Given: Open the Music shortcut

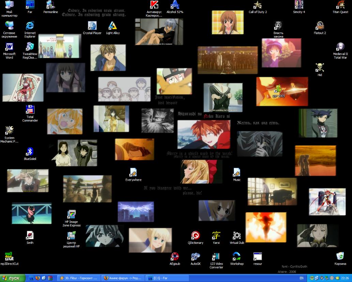Looking at the screenshot, I should (236, 175).
